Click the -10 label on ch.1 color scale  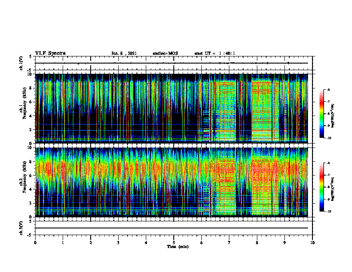tap(328, 138)
